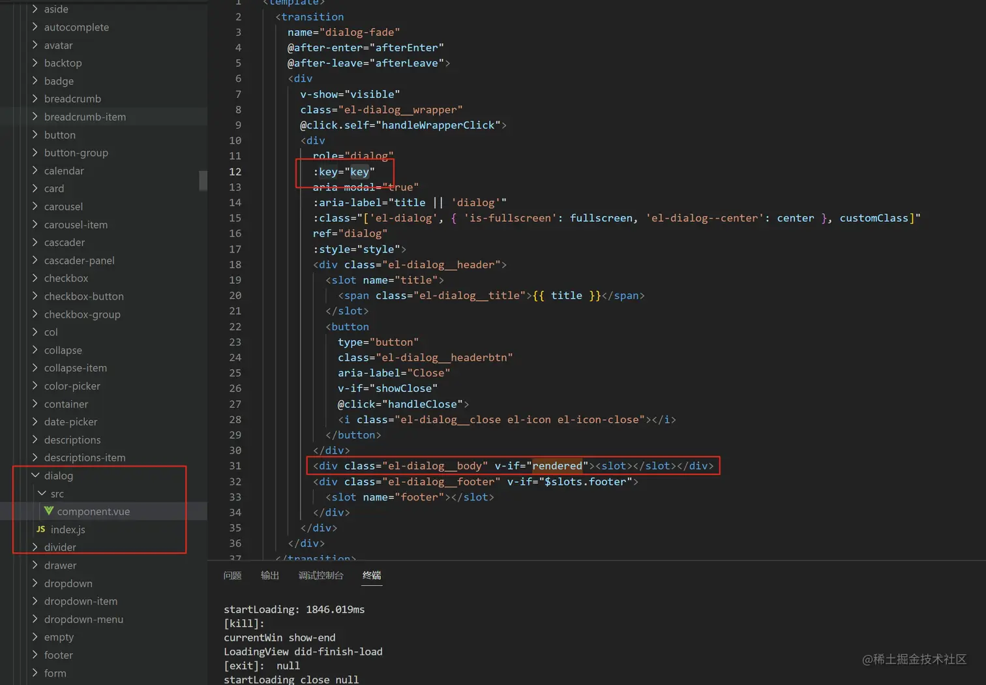The height and width of the screenshot is (685, 986).
Task: Click the aria-label="Close" attribute line
Action: (394, 373)
